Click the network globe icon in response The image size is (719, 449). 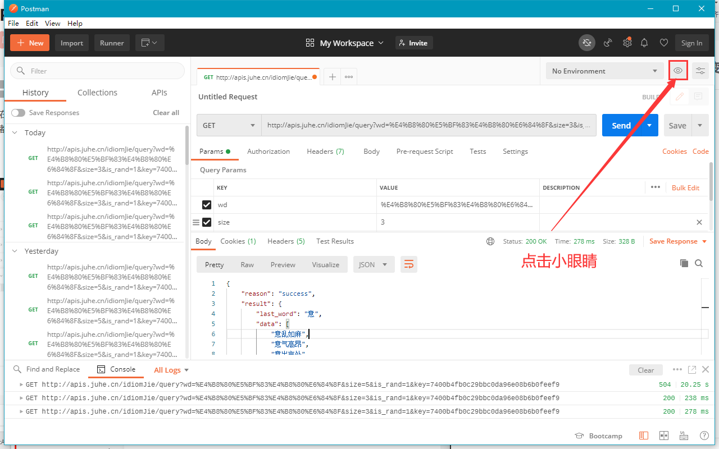[490, 241]
